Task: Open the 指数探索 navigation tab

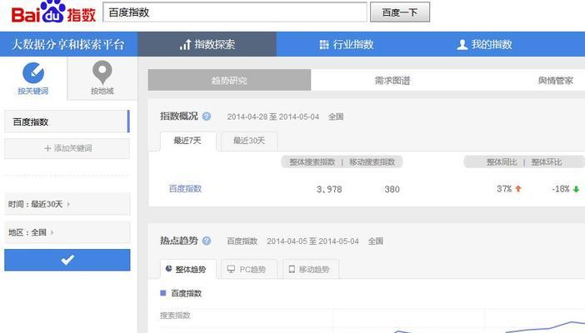Action: 207,44
